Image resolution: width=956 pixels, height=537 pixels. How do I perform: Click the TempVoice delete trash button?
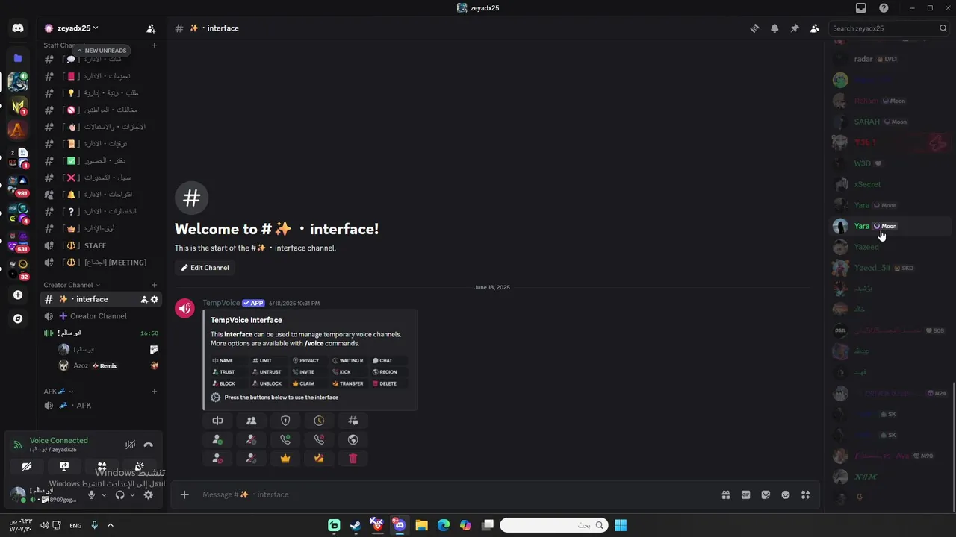click(x=353, y=459)
